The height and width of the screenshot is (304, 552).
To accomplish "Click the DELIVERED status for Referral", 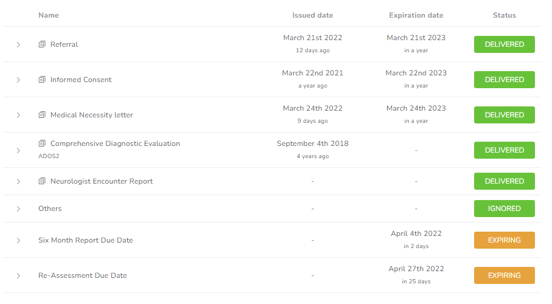I will (x=504, y=44).
